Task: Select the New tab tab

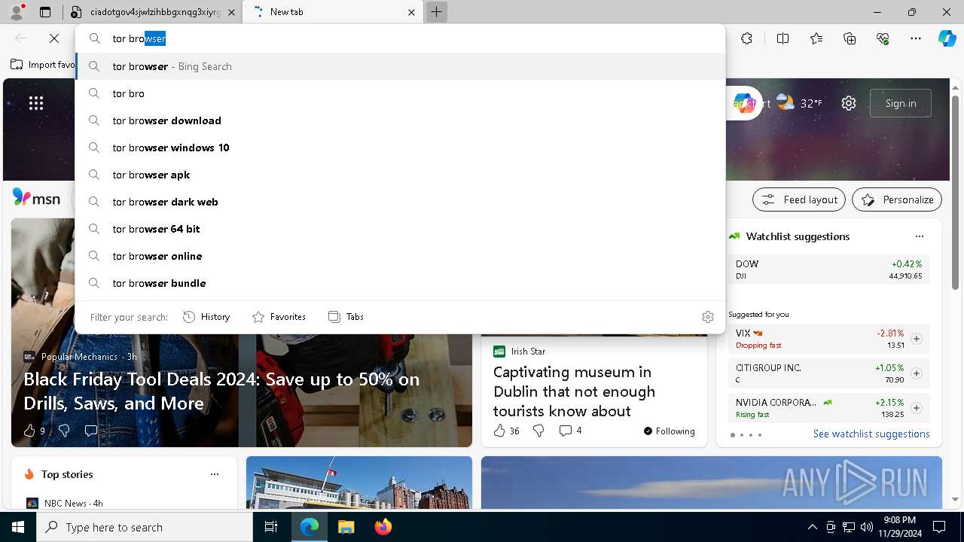Action: tap(333, 12)
